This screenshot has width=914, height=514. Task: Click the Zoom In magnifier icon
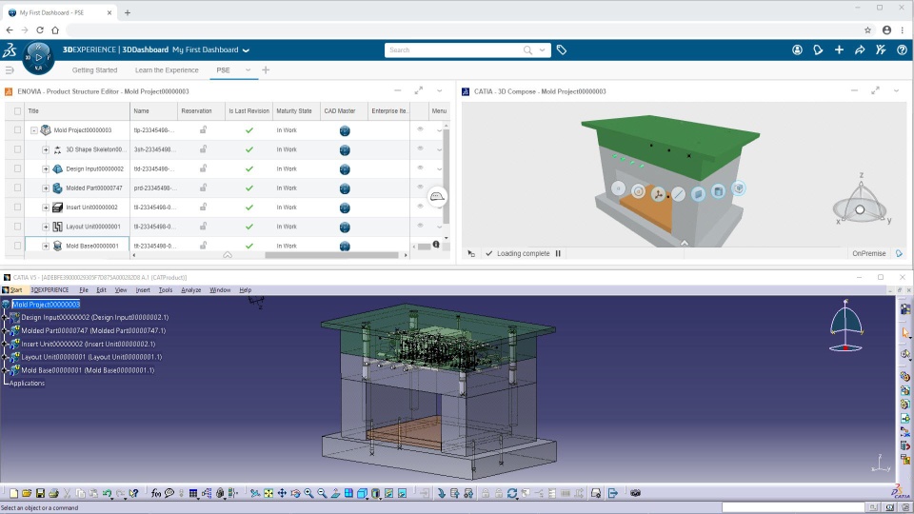pyautogui.click(x=308, y=494)
